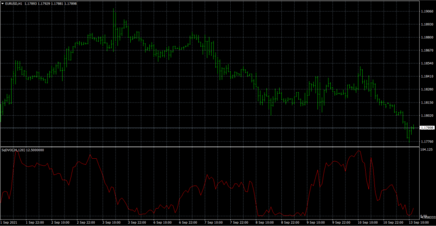Viewport: 436px width, 226px height.
Task: Click the 6 Sep 22:00 time label
Action: click(188, 223)
